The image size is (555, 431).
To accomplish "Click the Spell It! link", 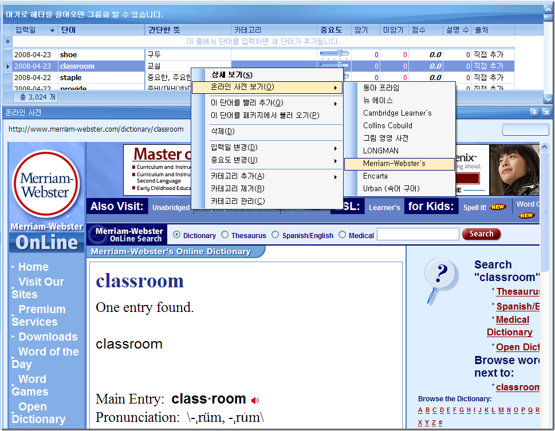I will click(475, 208).
